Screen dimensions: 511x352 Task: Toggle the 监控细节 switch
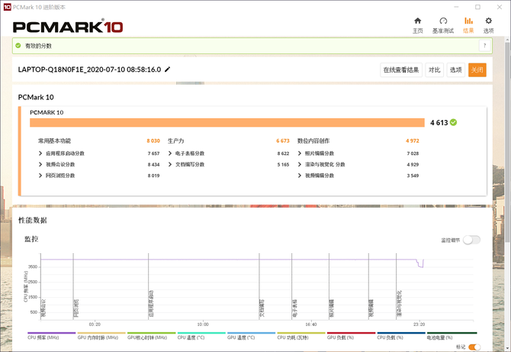pos(471,240)
